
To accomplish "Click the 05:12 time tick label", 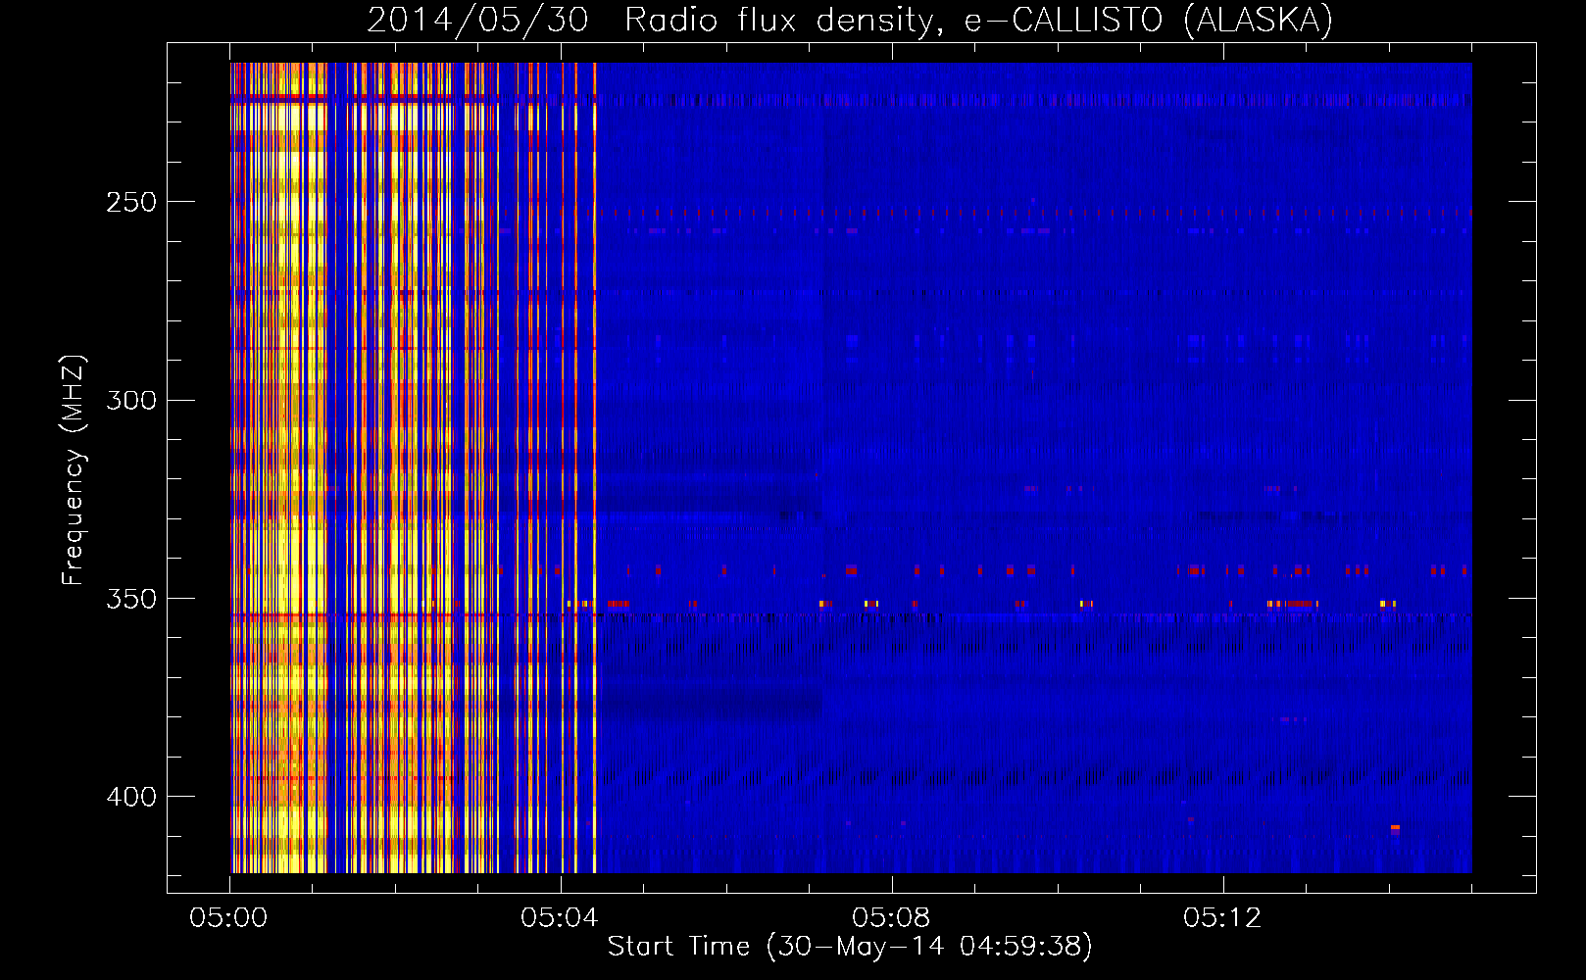I will point(1222,917).
